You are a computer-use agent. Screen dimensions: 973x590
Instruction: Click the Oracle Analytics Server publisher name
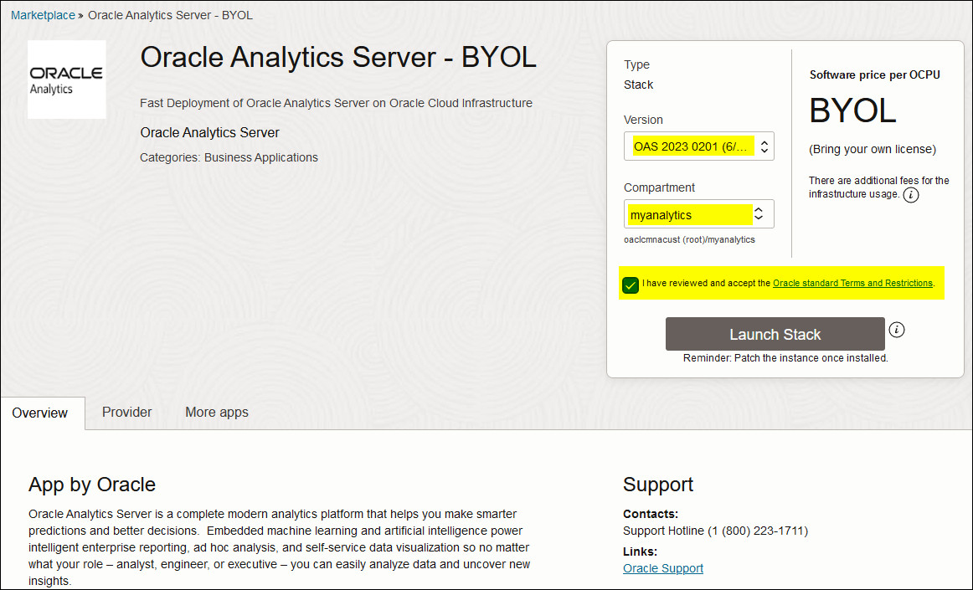tap(209, 132)
